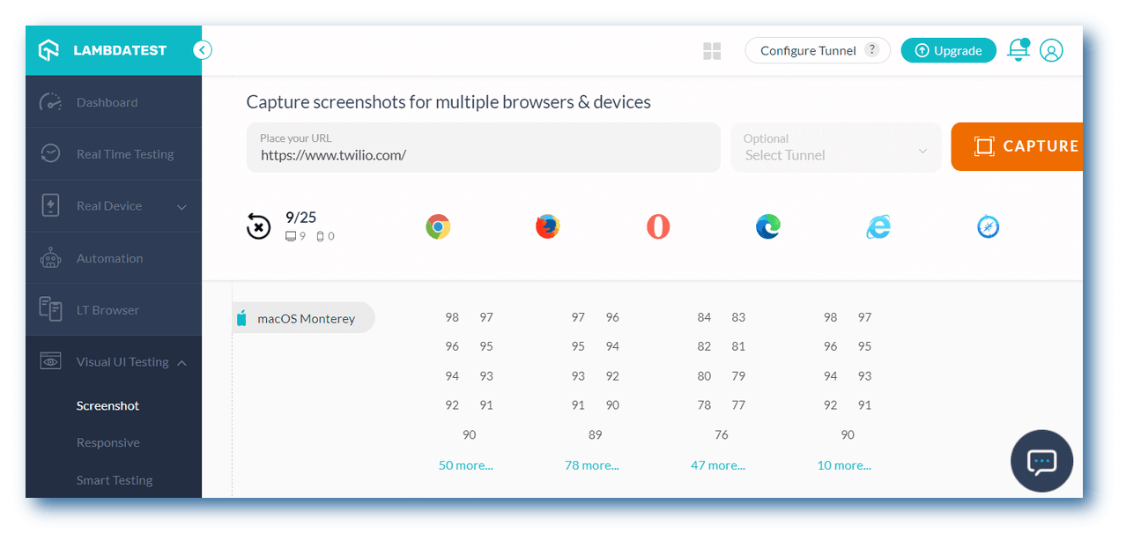This screenshot has width=1126, height=541.
Task: Select the Internet Explorer icon
Action: tap(878, 227)
